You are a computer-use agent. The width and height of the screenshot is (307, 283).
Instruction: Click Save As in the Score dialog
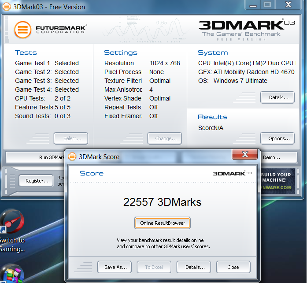(x=115, y=267)
